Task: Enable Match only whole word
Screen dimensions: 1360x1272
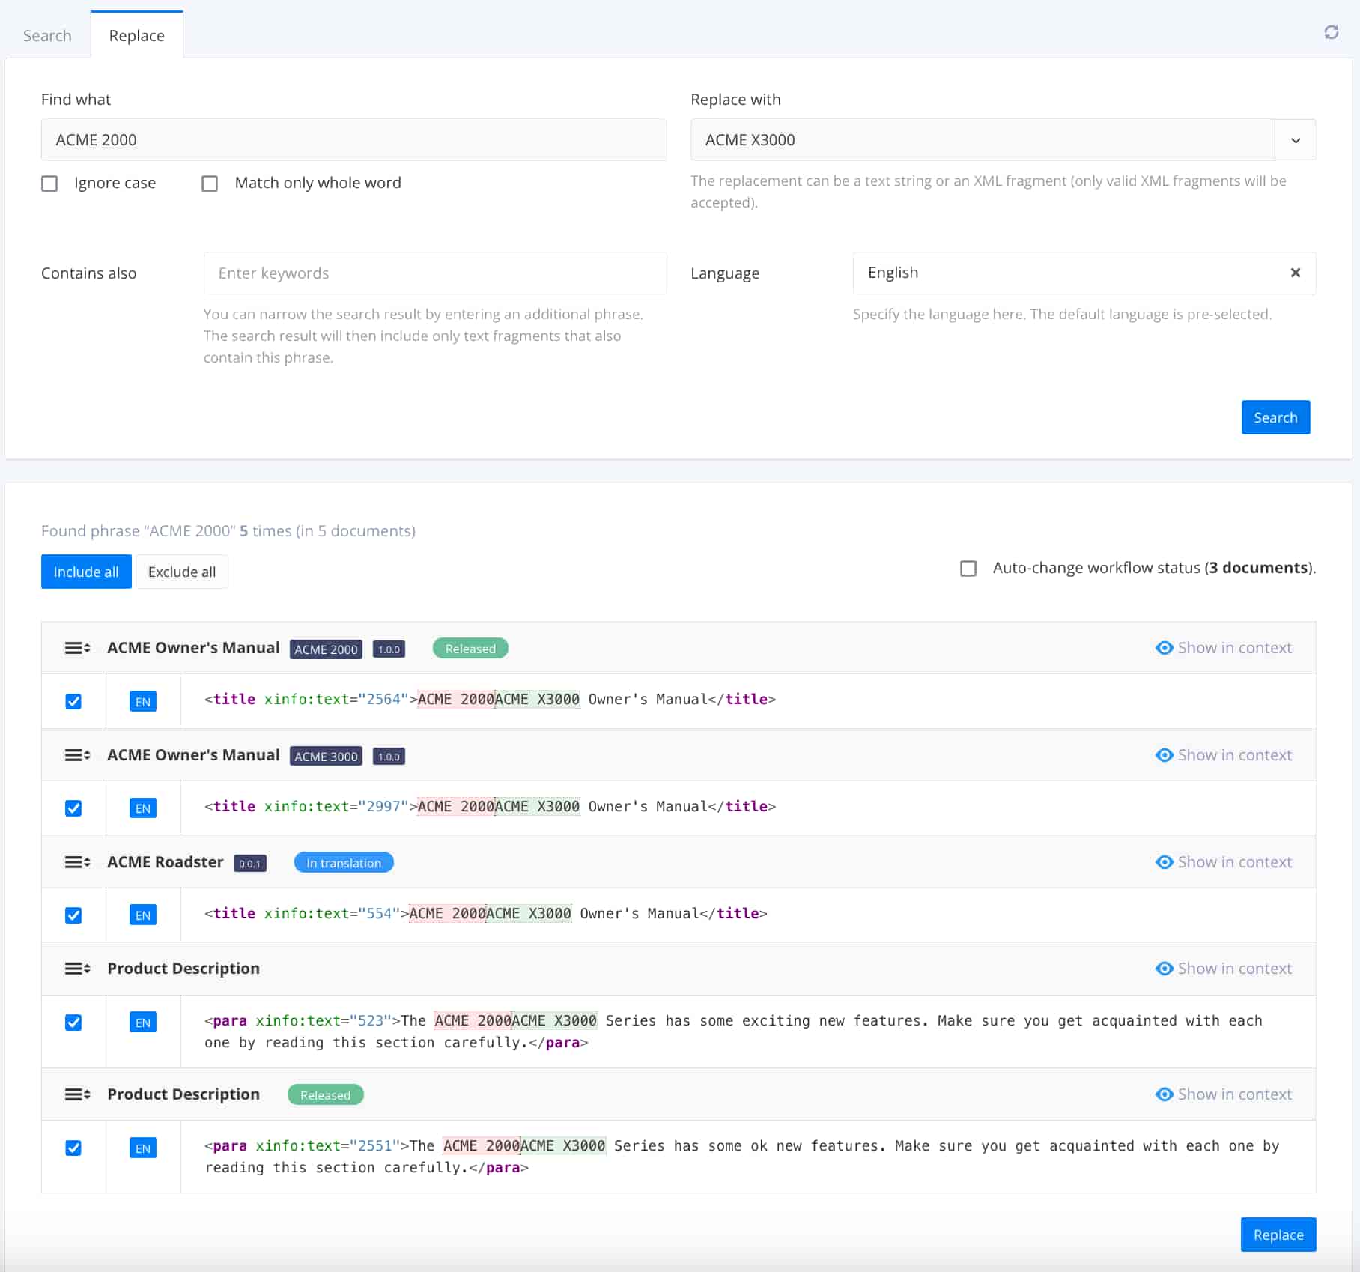Action: [210, 184]
